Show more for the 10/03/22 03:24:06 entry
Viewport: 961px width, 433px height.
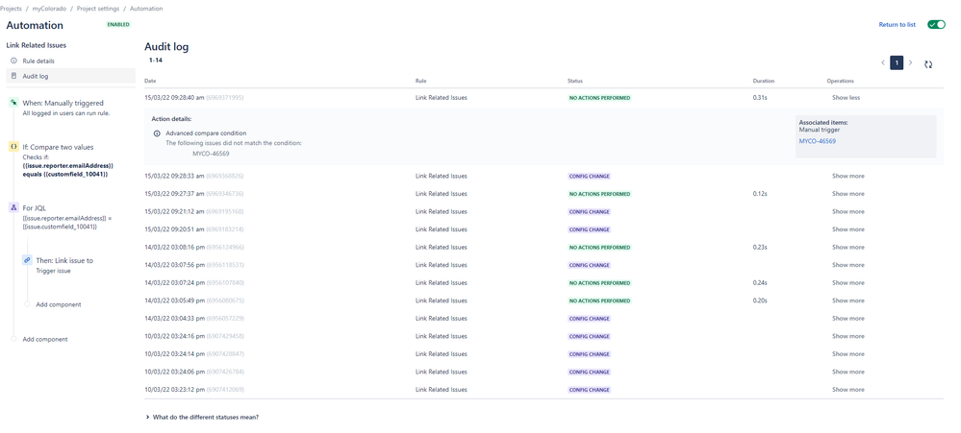pos(848,372)
